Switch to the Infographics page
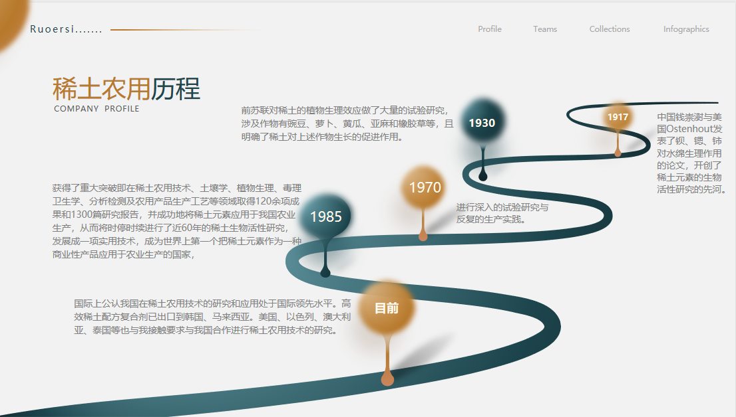 pos(685,29)
